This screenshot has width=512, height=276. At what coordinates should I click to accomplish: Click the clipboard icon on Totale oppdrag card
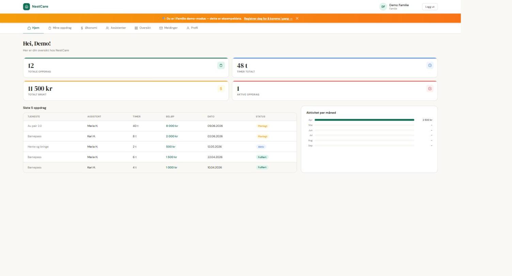coord(221,66)
